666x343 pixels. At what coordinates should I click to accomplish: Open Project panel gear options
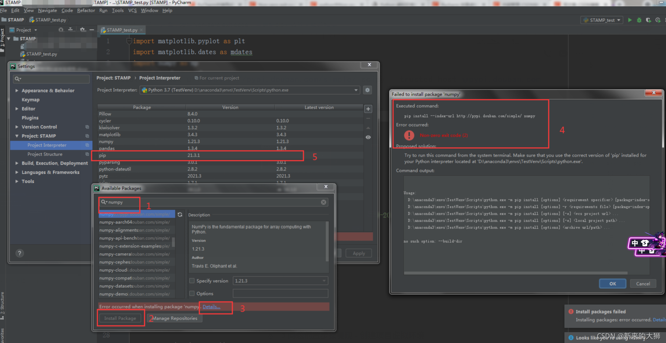pyautogui.click(x=83, y=30)
